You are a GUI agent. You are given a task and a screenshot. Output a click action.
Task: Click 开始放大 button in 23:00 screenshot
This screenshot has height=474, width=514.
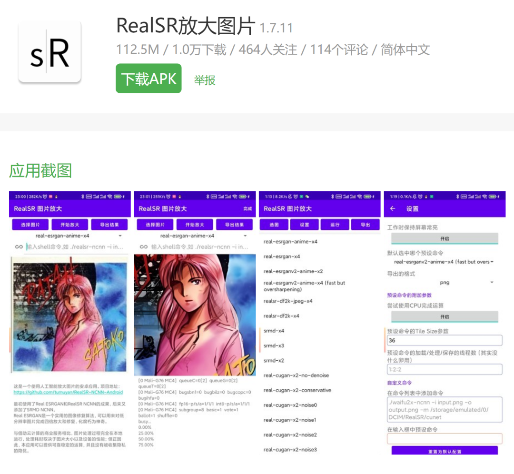point(70,225)
